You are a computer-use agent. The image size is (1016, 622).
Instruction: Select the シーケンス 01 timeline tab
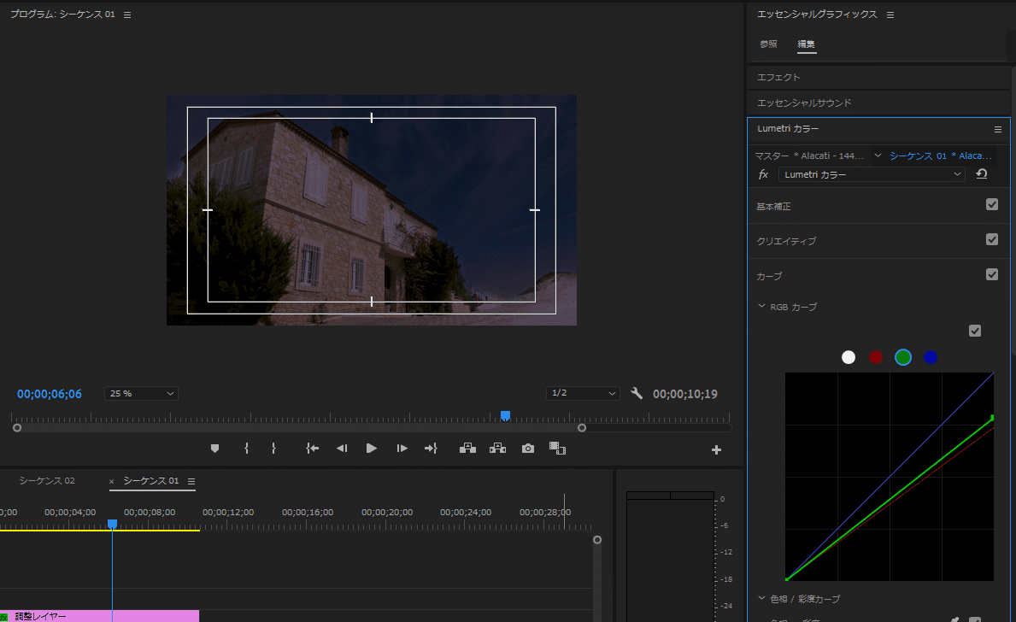151,481
